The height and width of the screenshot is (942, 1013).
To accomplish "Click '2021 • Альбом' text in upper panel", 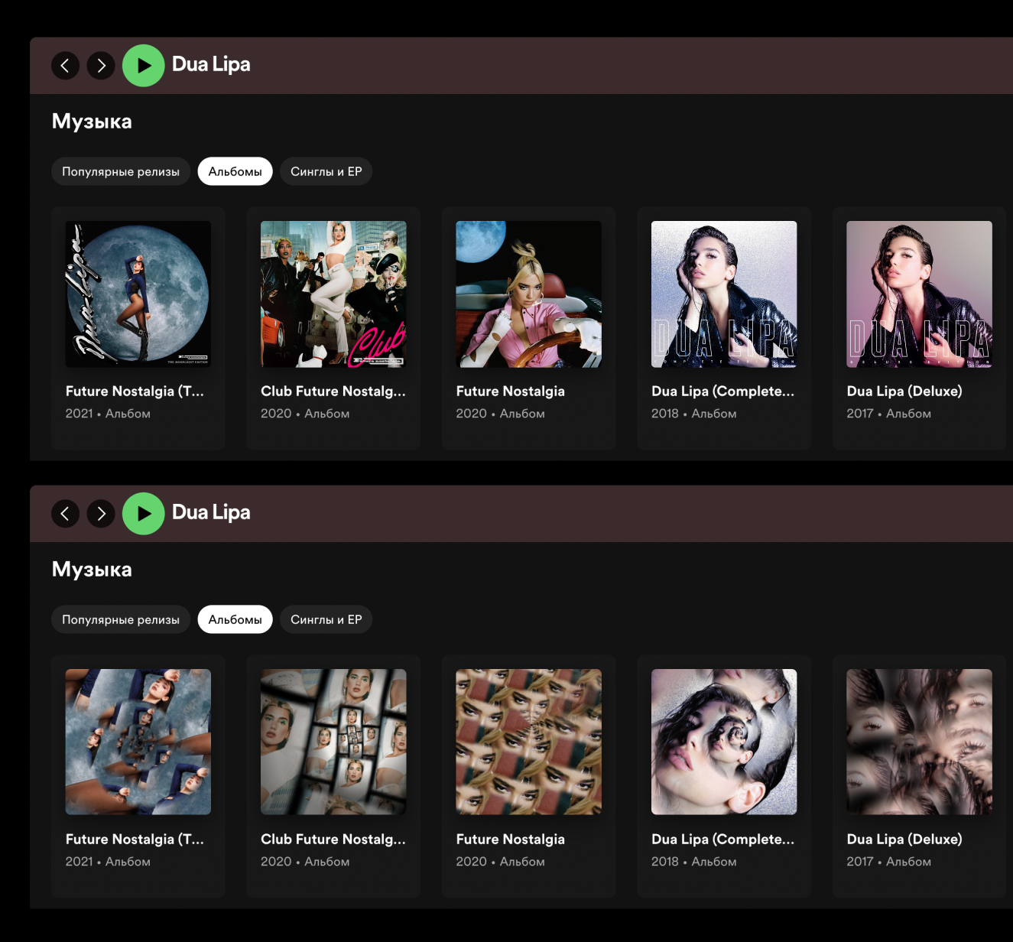I will (108, 414).
